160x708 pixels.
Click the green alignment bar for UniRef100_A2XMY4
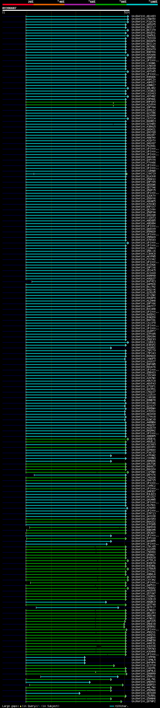[x=76, y=105]
